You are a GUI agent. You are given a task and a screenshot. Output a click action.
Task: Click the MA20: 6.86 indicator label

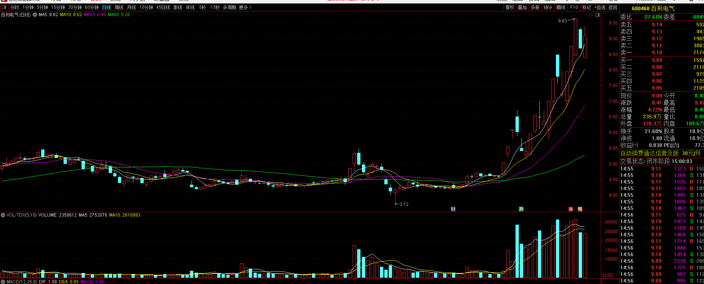(x=95, y=15)
